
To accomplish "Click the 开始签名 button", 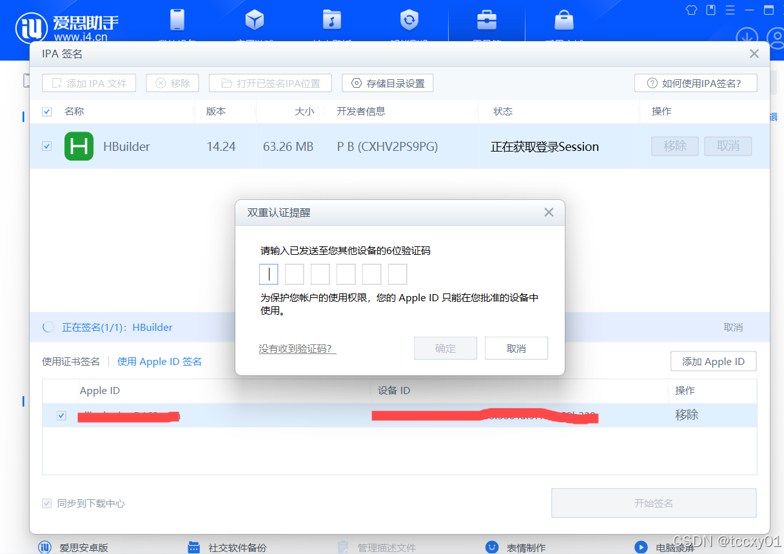I will tap(654, 503).
